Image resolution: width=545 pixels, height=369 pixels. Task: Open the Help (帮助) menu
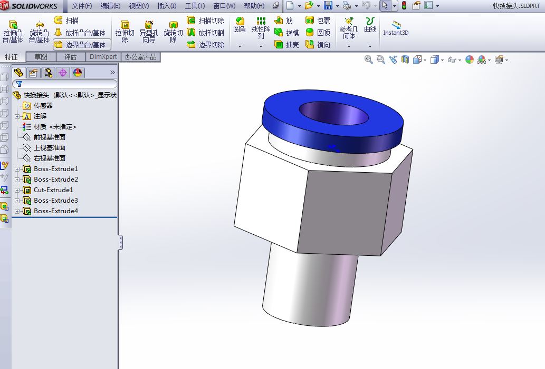(254, 6)
